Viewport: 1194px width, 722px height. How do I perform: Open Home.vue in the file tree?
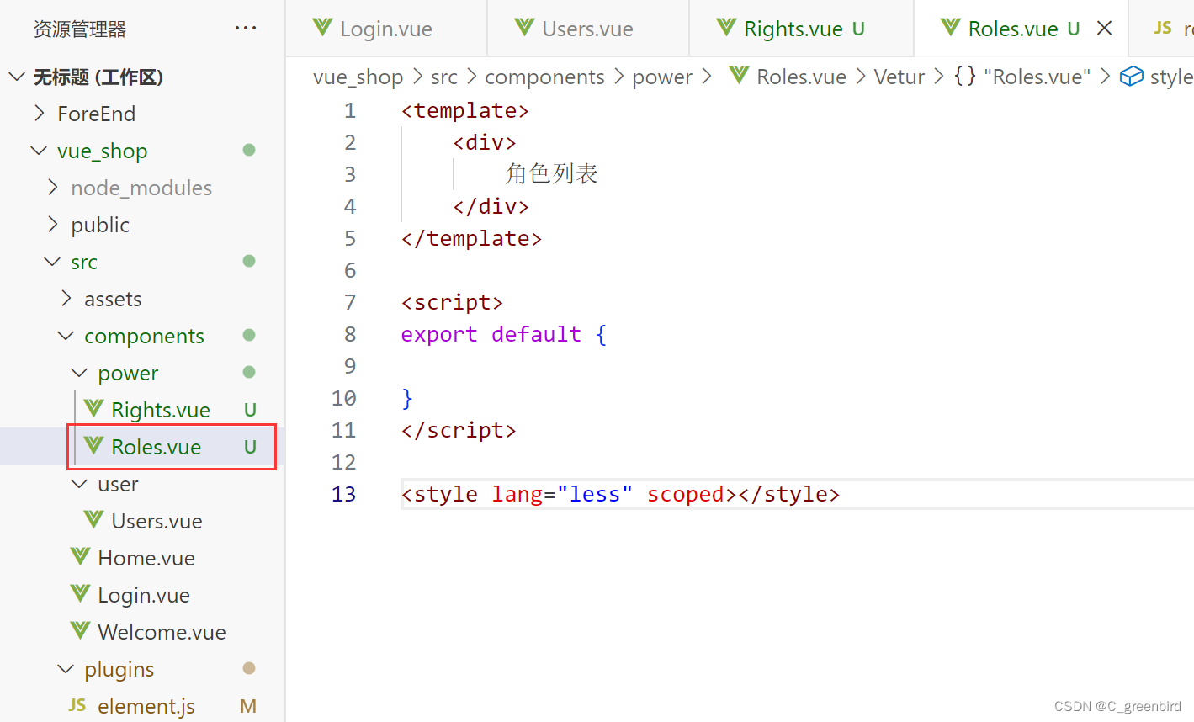coord(146,558)
